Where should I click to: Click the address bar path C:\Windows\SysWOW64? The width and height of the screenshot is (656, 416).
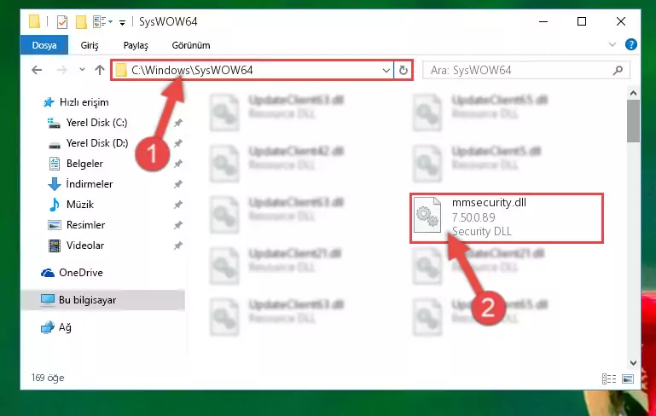tap(192, 70)
